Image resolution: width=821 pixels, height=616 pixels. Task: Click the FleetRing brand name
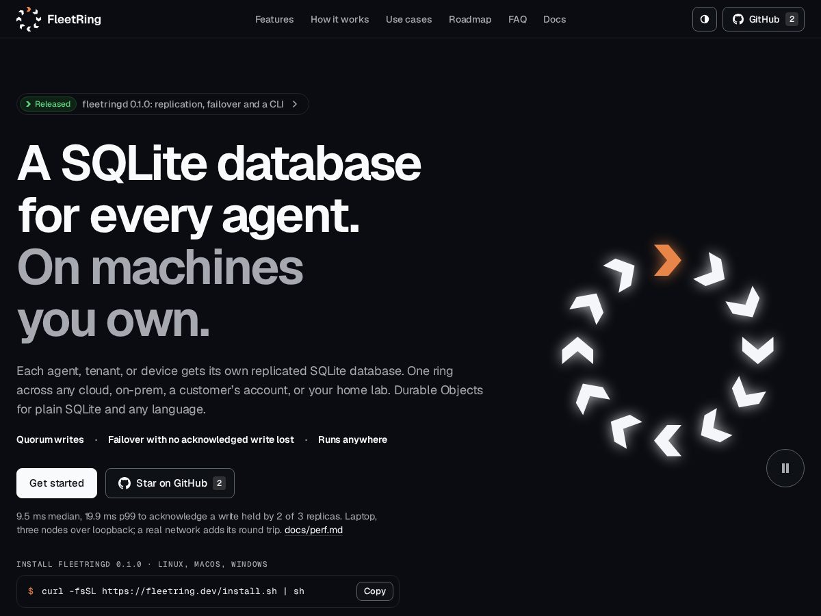pyautogui.click(x=74, y=19)
